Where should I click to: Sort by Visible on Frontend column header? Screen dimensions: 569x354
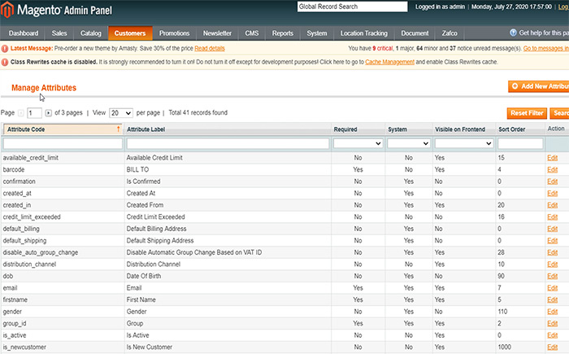(460, 129)
